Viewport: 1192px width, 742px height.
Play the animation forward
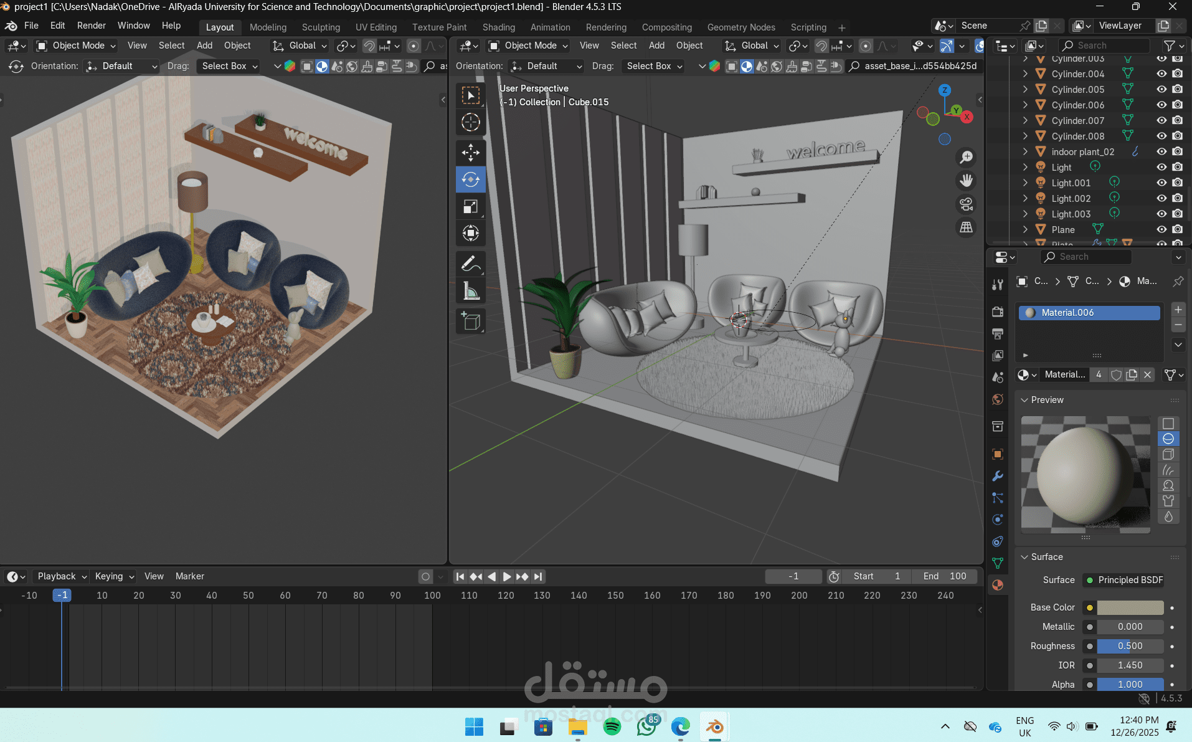507,576
